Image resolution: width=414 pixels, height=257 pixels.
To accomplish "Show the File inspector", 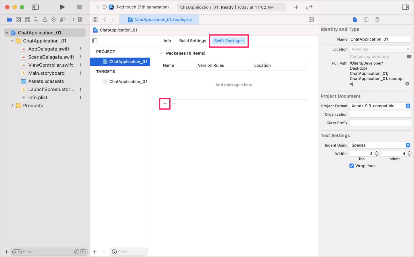I will click(355, 20).
